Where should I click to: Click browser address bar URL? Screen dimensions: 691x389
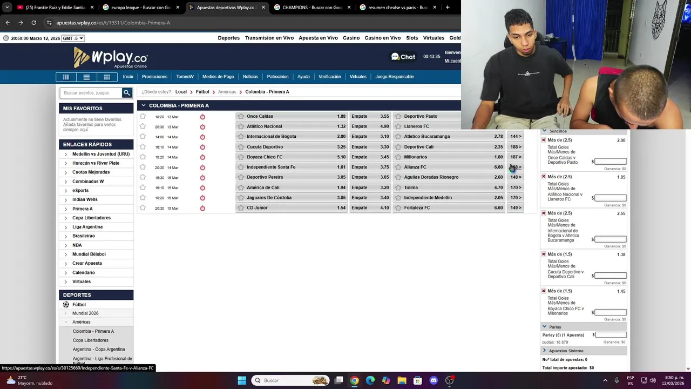pyautogui.click(x=113, y=23)
